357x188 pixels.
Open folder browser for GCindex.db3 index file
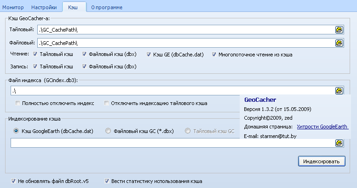point(339,90)
